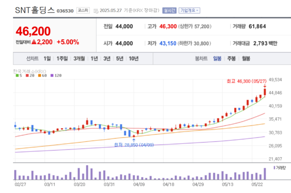291x193 pixels.
Task: Click the blue arrow marking the 28,850 low
Action: (x=134, y=140)
